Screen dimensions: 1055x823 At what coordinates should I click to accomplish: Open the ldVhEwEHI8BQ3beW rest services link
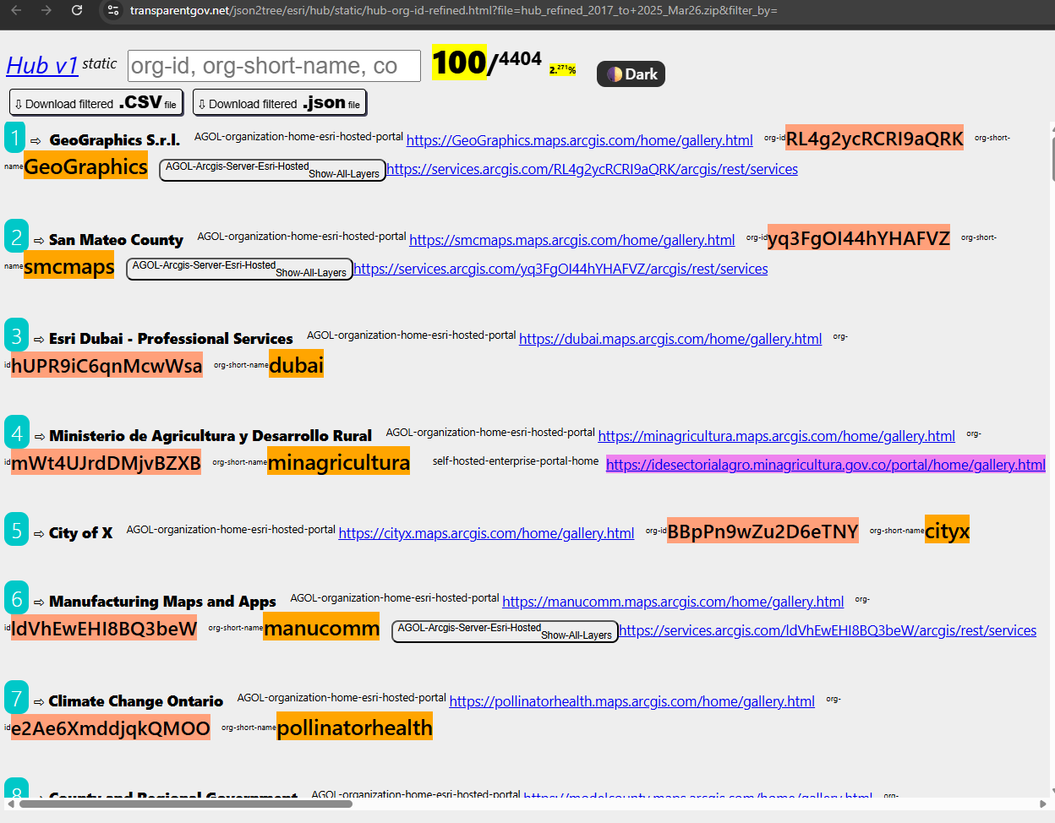(x=828, y=630)
